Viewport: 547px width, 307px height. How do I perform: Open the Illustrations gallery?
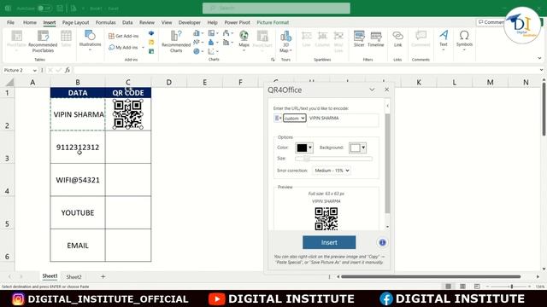pos(90,40)
